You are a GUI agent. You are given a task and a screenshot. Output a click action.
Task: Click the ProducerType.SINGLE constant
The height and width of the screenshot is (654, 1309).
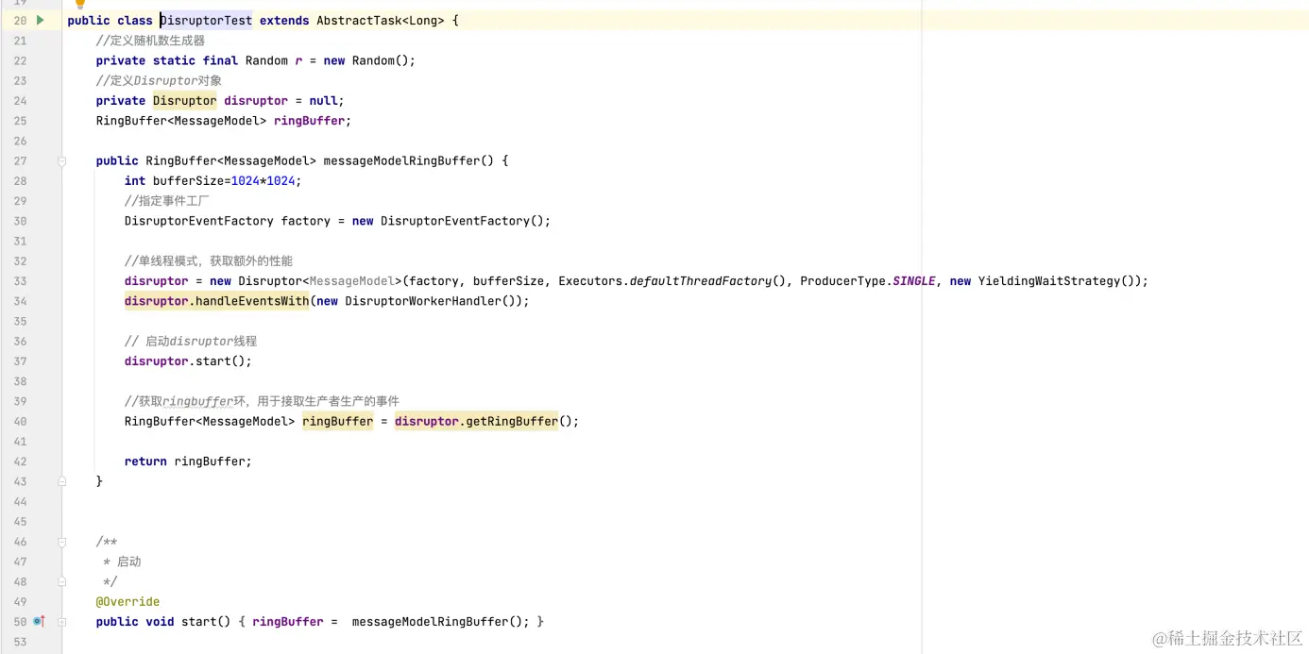pyautogui.click(x=868, y=281)
